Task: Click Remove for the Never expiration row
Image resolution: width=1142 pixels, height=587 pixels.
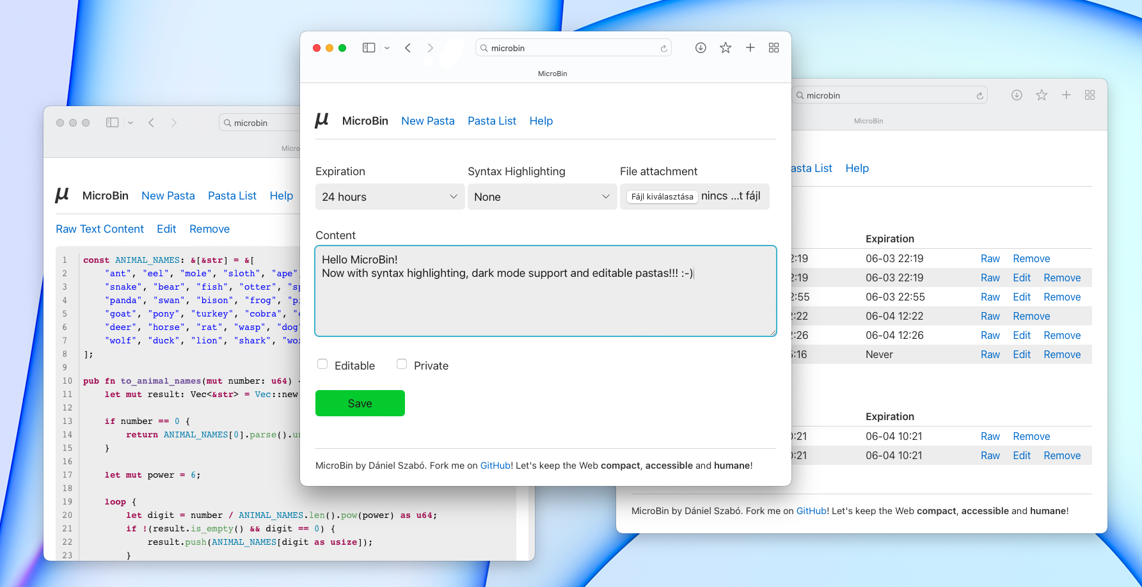Action: (x=1062, y=354)
